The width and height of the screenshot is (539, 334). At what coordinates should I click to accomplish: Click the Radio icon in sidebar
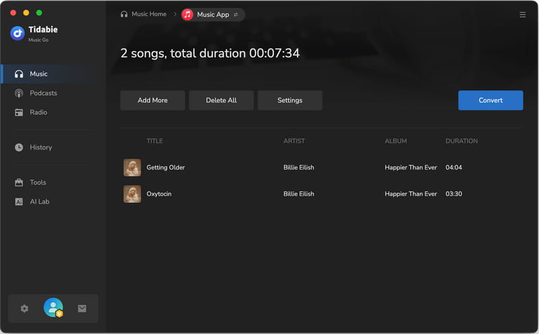[x=19, y=113]
